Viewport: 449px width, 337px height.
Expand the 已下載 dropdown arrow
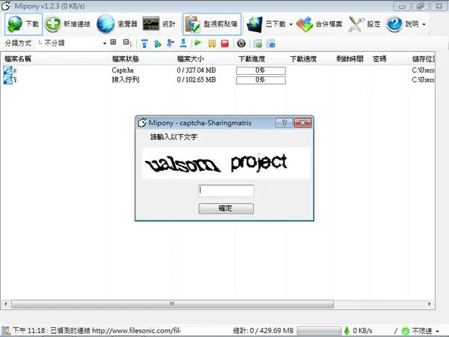pos(291,25)
